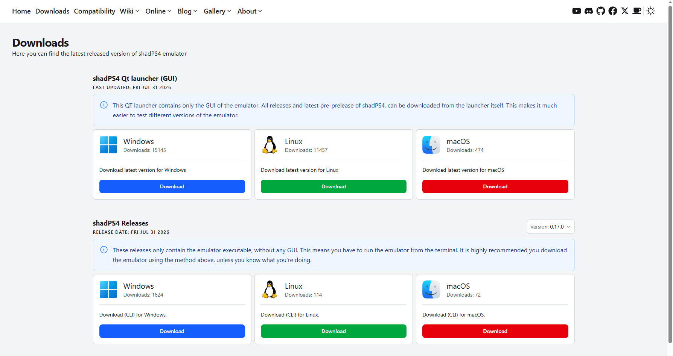Click "Download (CLI) for Windows." text
The height and width of the screenshot is (356, 673).
coord(133,315)
